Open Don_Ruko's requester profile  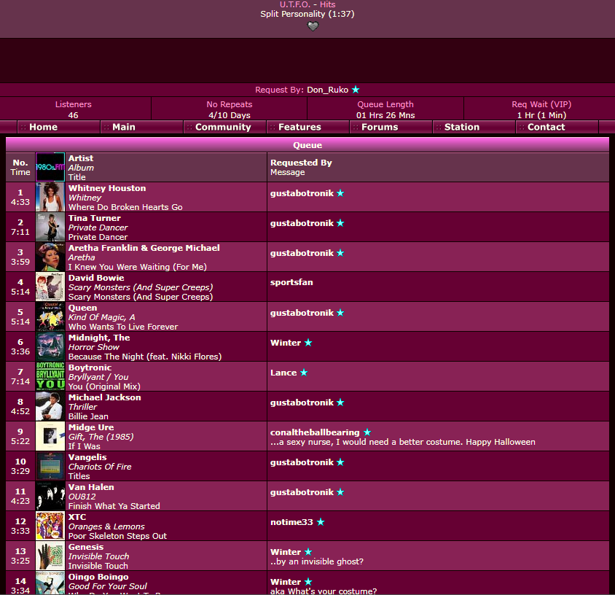coord(327,90)
